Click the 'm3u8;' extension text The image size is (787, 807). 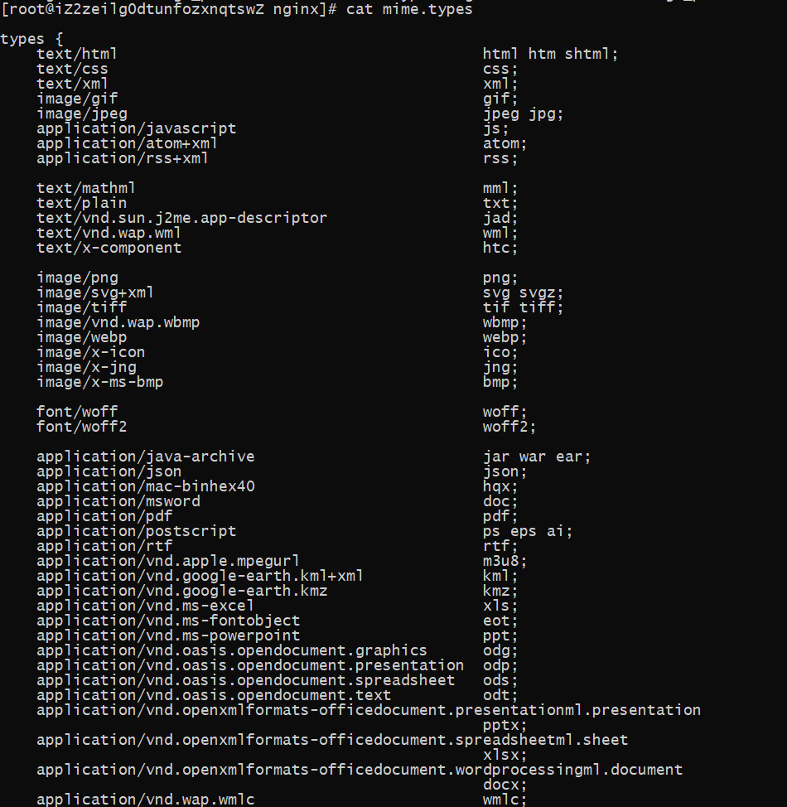pos(505,562)
